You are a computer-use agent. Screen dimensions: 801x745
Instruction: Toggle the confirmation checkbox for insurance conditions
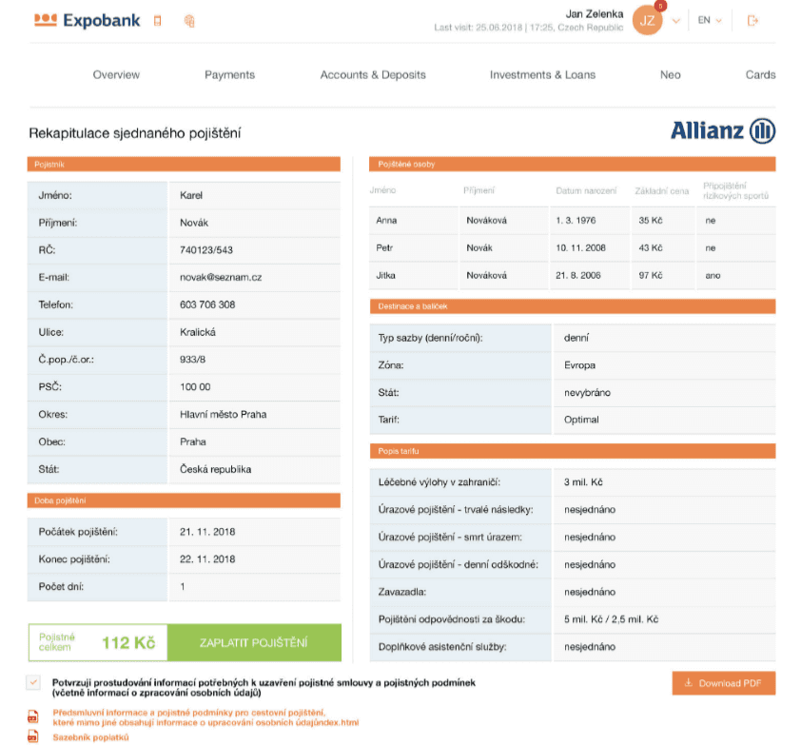coord(33,682)
